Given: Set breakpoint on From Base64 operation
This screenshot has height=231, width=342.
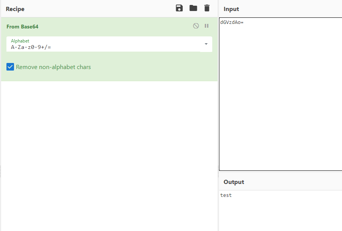Looking at the screenshot, I should click(207, 26).
